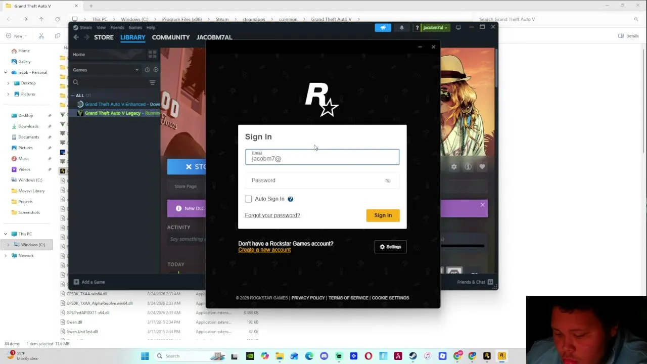647x364 pixels.
Task: Click the Steam library search icon
Action: [75, 82]
